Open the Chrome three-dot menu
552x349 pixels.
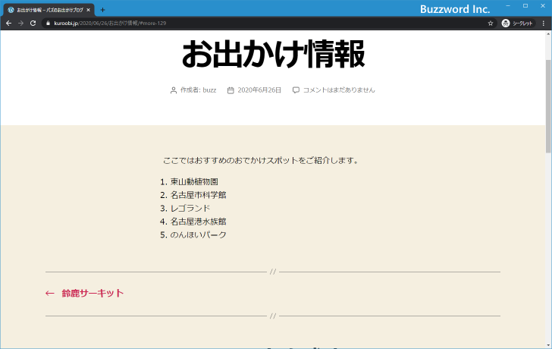click(544, 24)
